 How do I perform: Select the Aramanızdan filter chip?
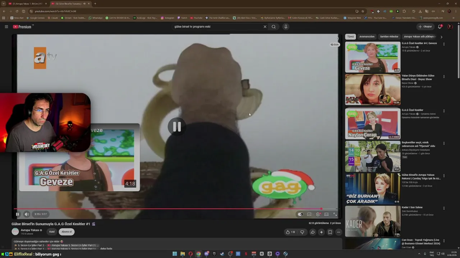click(x=367, y=37)
